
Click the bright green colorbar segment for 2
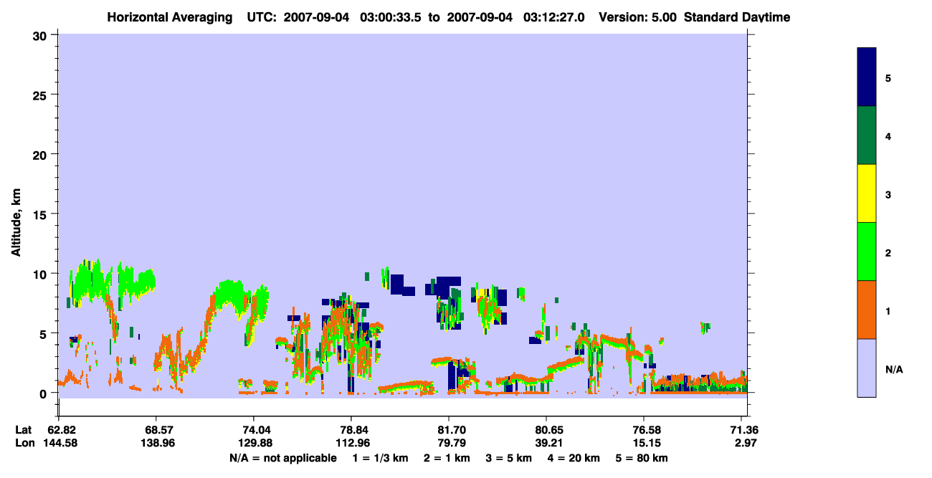867,252
